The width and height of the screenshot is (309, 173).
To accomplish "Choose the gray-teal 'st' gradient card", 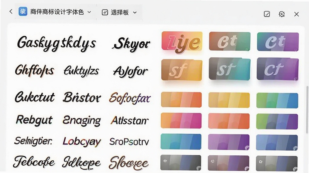I will (229, 69).
